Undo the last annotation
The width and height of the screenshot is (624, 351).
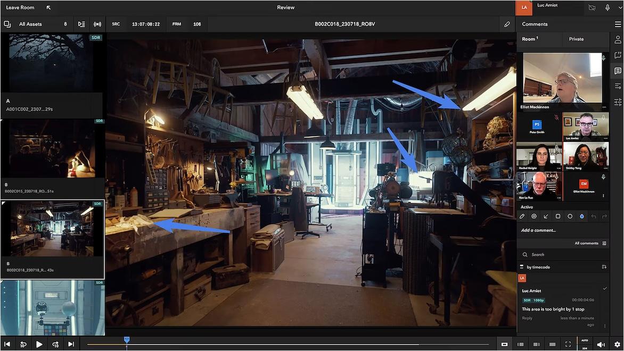(x=594, y=216)
